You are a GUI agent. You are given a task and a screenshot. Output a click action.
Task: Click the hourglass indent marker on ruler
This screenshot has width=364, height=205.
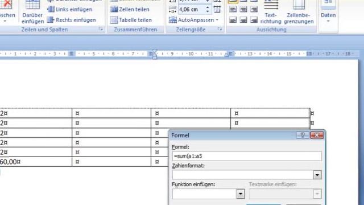click(155, 54)
